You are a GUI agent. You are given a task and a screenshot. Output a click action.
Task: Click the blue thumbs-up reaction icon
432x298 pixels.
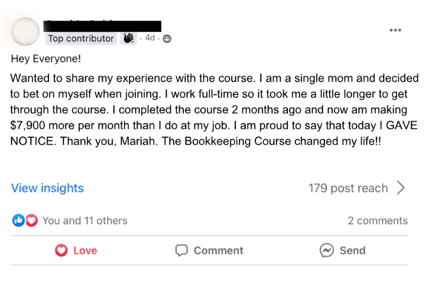(18, 220)
